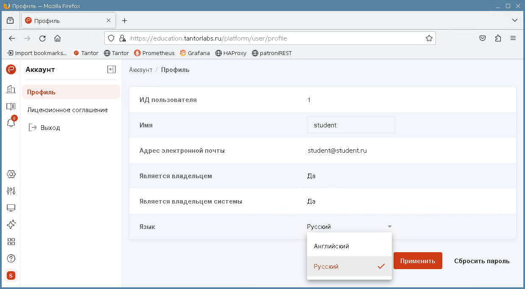525x289 pixels.
Task: Choose Русский in the language list
Action: point(327,267)
